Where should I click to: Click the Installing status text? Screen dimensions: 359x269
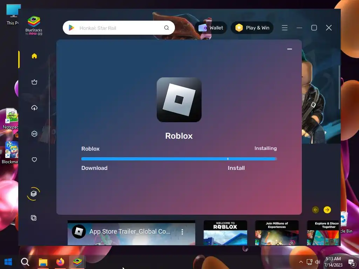pyautogui.click(x=266, y=148)
